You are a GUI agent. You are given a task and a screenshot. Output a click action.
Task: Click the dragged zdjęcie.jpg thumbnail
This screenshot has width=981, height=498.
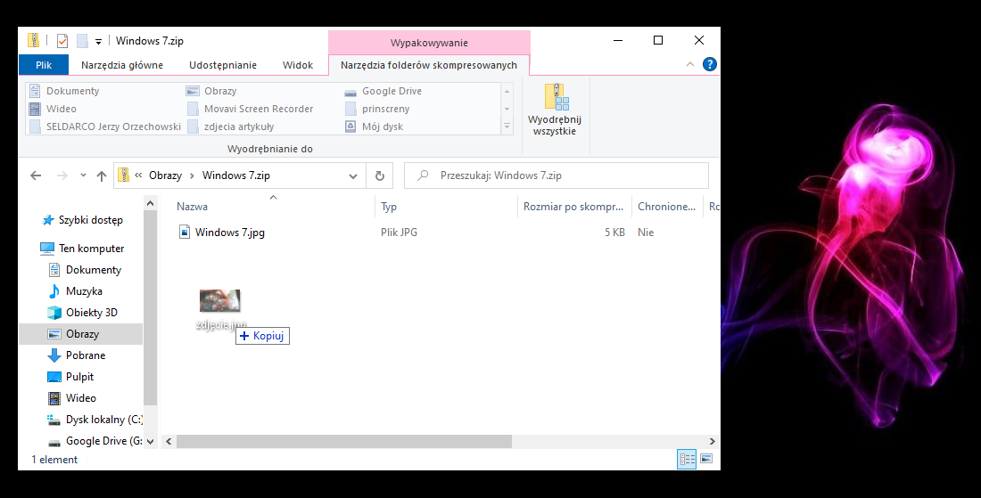coord(220,301)
